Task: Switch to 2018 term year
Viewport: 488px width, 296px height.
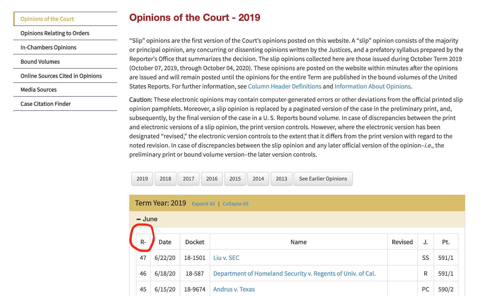Action: click(165, 179)
